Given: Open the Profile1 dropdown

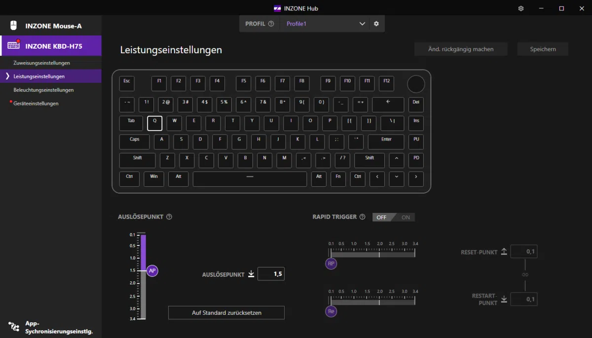Looking at the screenshot, I should [x=363, y=23].
